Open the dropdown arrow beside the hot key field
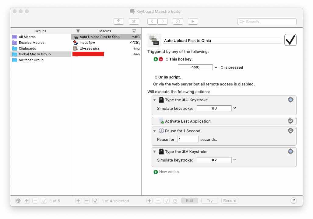This screenshot has width=313, height=219. [x=216, y=68]
